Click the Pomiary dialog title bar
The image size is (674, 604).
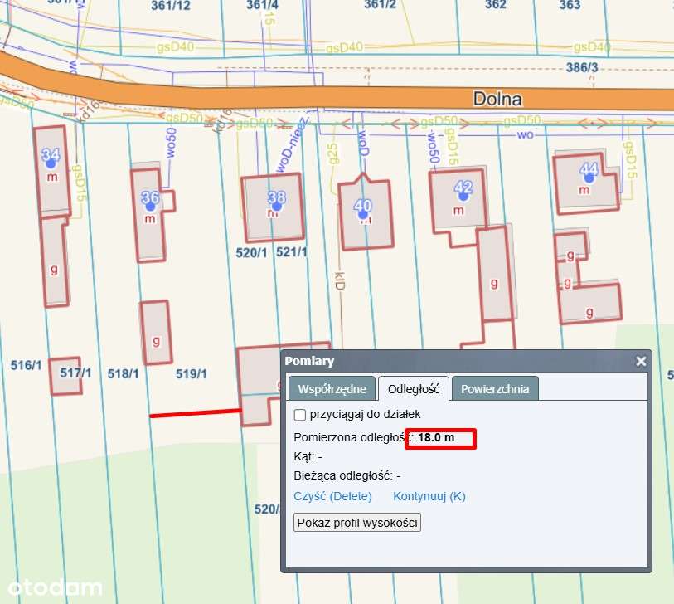coord(467,362)
